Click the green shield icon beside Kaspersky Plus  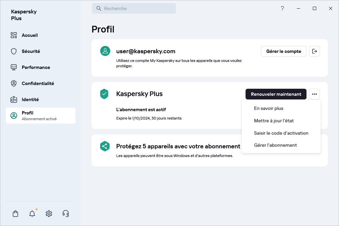pyautogui.click(x=105, y=94)
